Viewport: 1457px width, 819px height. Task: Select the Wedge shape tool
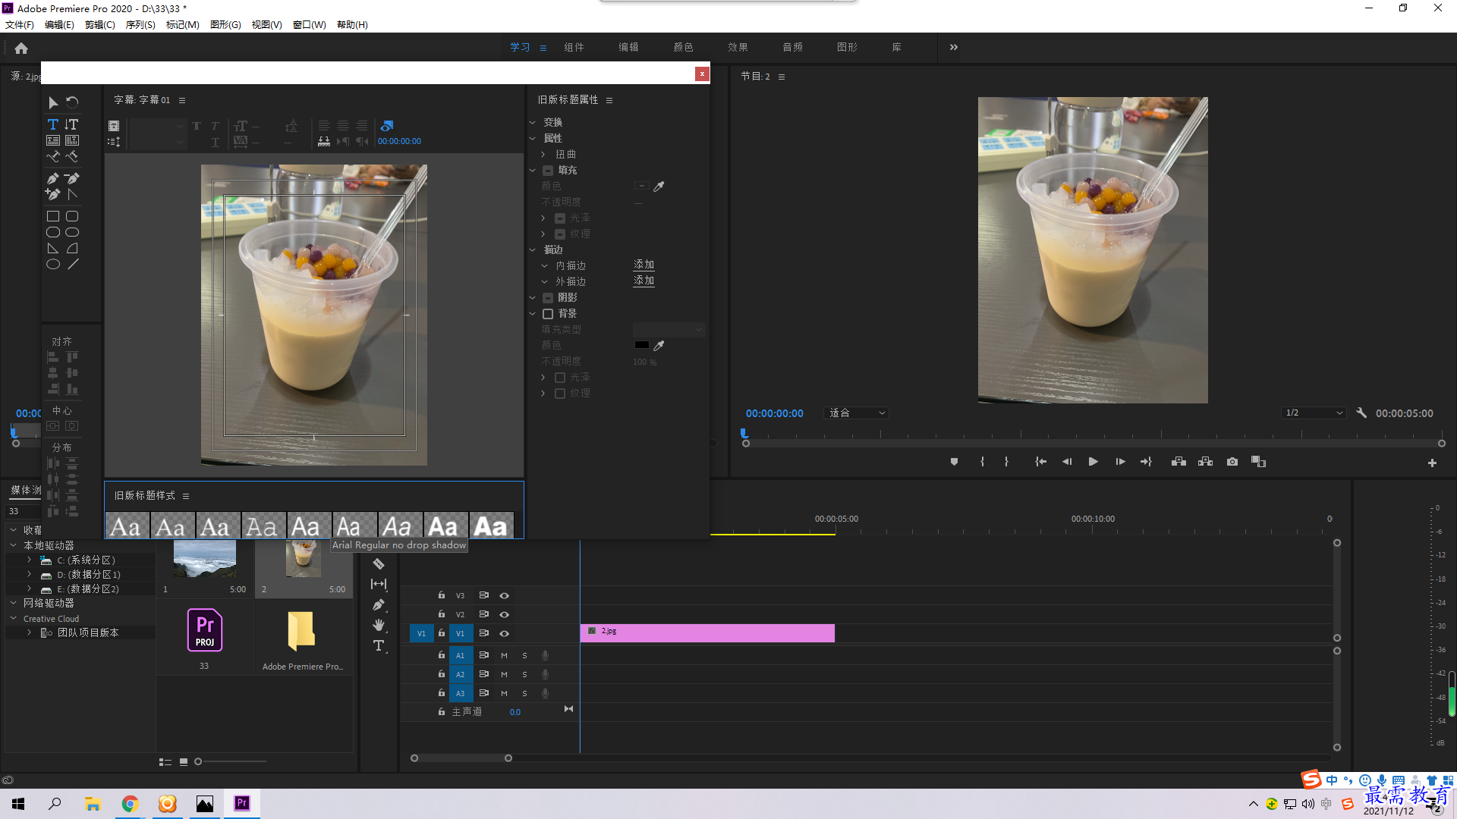click(x=53, y=249)
